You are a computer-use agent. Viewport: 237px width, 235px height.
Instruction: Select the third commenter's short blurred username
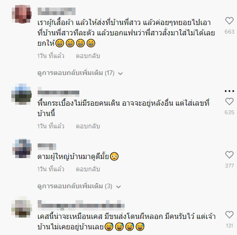[47, 147]
